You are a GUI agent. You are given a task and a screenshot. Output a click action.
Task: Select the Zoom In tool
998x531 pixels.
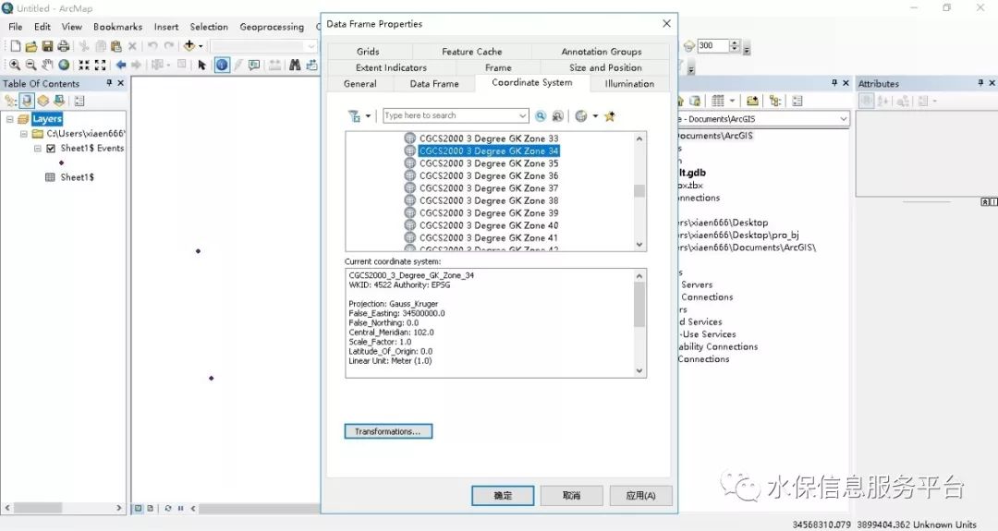(x=14, y=65)
